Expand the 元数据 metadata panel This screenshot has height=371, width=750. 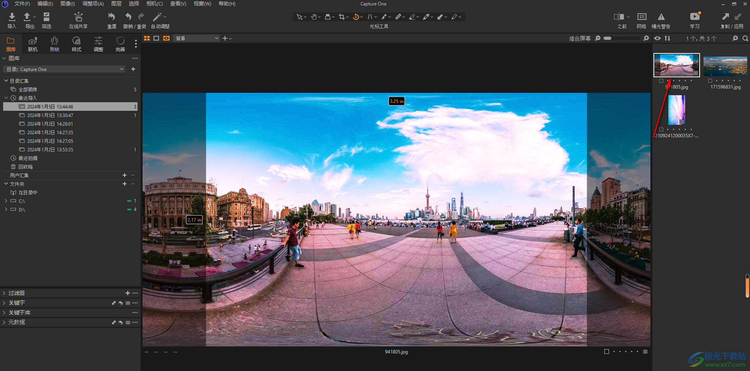[16, 322]
